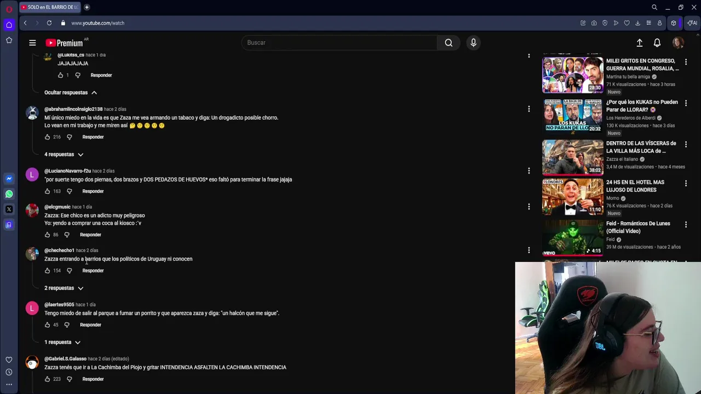Screen dimensions: 701x394
Task: Open extensions cube icon
Action: [x=674, y=23]
